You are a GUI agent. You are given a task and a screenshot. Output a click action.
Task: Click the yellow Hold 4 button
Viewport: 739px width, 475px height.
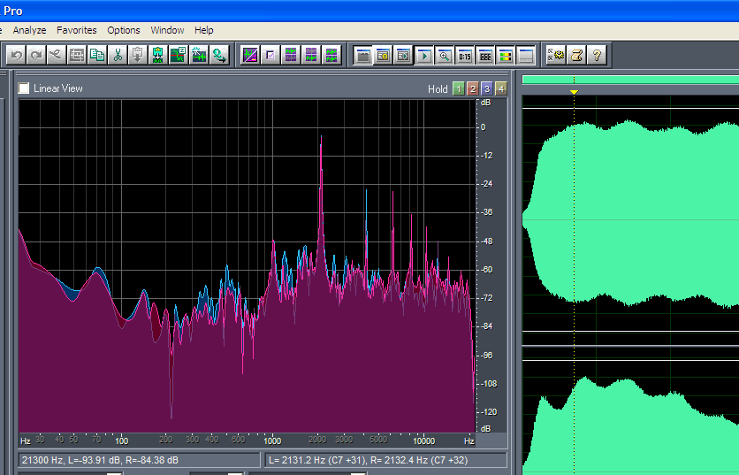pyautogui.click(x=501, y=88)
